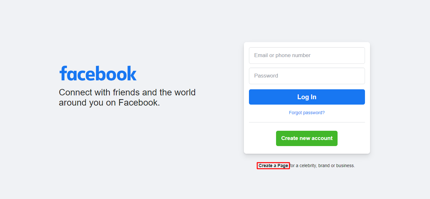This screenshot has height=199, width=430.
Task: Open the Create a Page link
Action: pos(273,166)
